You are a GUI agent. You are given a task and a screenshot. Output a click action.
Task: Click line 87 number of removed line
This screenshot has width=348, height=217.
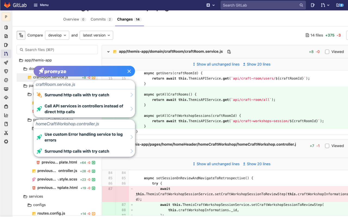(x=110, y=189)
